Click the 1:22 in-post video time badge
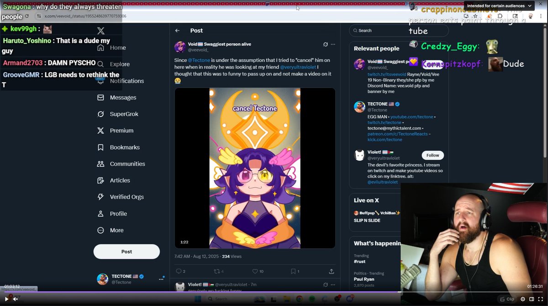Screen dimensions: 548x306 [x=184, y=242]
